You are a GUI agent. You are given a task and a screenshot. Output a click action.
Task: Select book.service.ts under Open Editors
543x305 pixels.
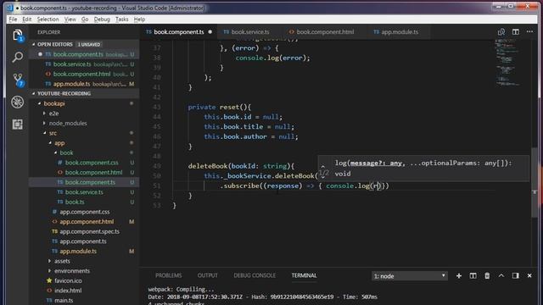[x=84, y=64]
